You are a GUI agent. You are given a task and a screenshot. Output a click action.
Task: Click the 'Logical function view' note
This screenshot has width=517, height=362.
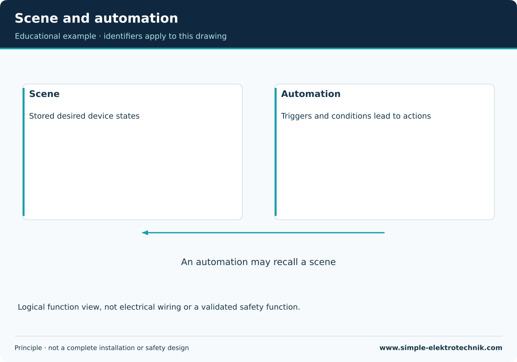tap(159, 307)
